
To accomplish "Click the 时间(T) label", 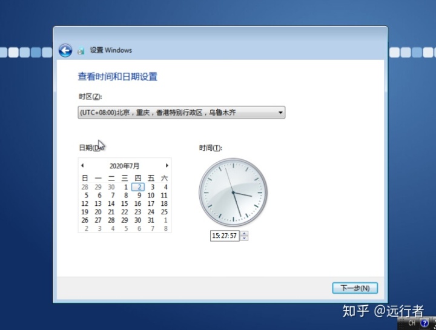I will (x=211, y=148).
